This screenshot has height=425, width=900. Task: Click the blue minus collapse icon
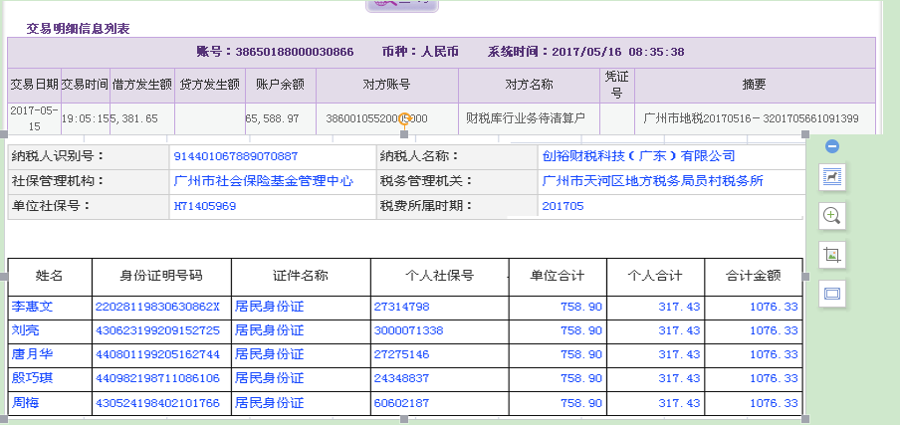click(x=832, y=146)
